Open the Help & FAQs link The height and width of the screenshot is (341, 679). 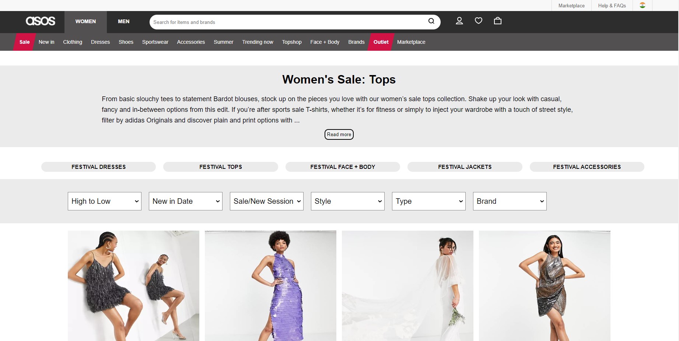[612, 6]
